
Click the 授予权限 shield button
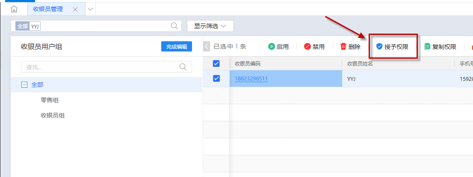(x=392, y=47)
